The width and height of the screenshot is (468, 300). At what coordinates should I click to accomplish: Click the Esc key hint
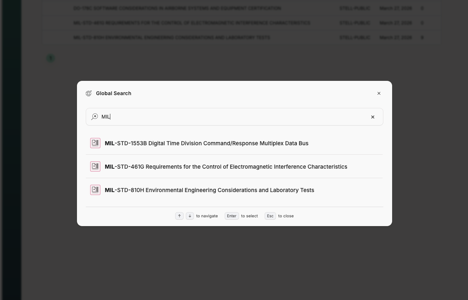(x=270, y=216)
